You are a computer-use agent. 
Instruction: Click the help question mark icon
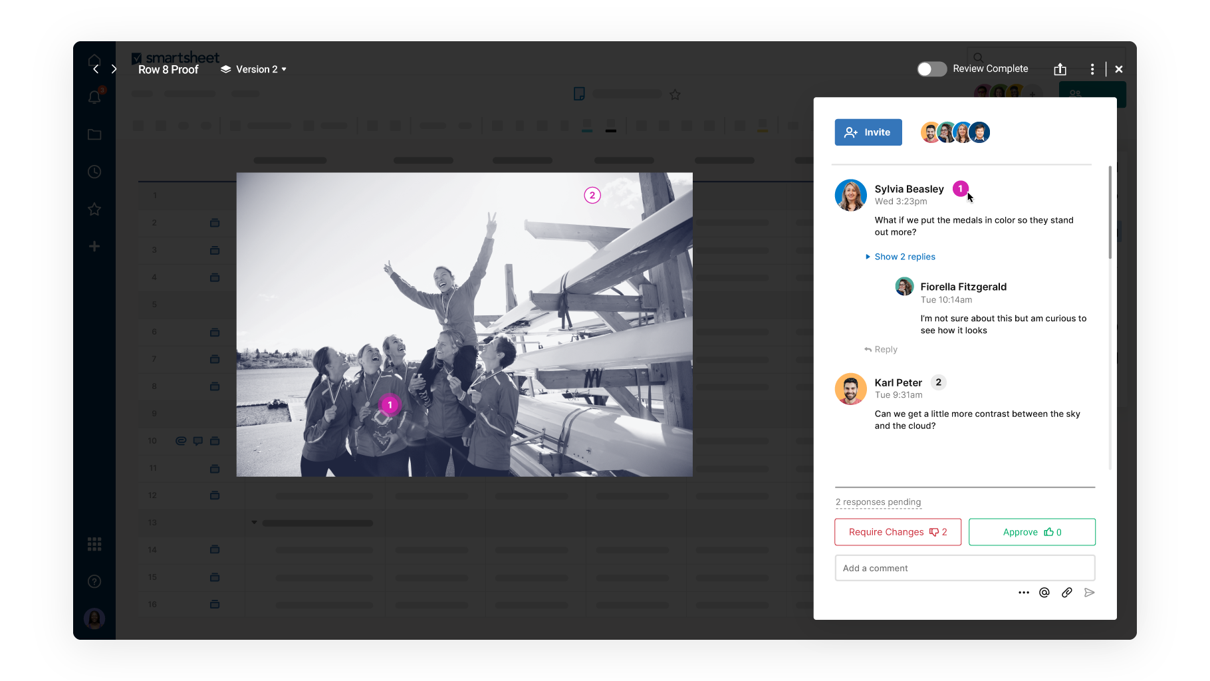(x=94, y=581)
